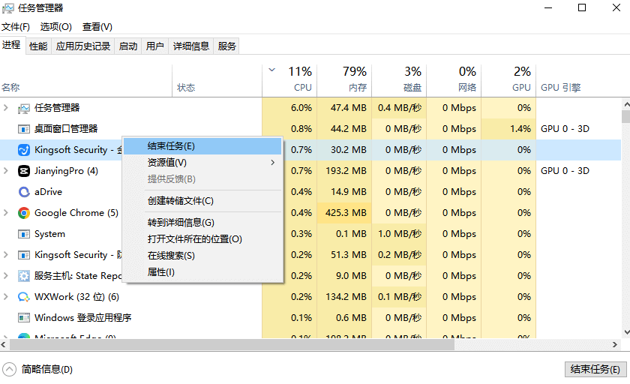The image size is (630, 384).
Task: Click the vertical scrollbar up arrow
Action: (626, 104)
